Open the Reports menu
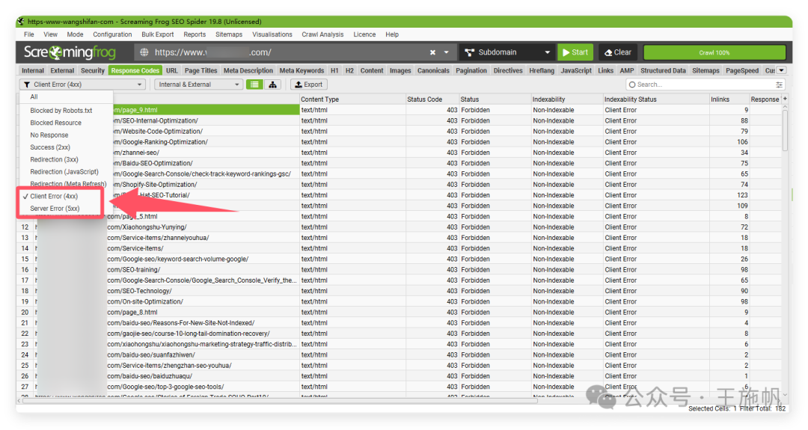Image resolution: width=808 pixels, height=430 pixels. tap(195, 34)
